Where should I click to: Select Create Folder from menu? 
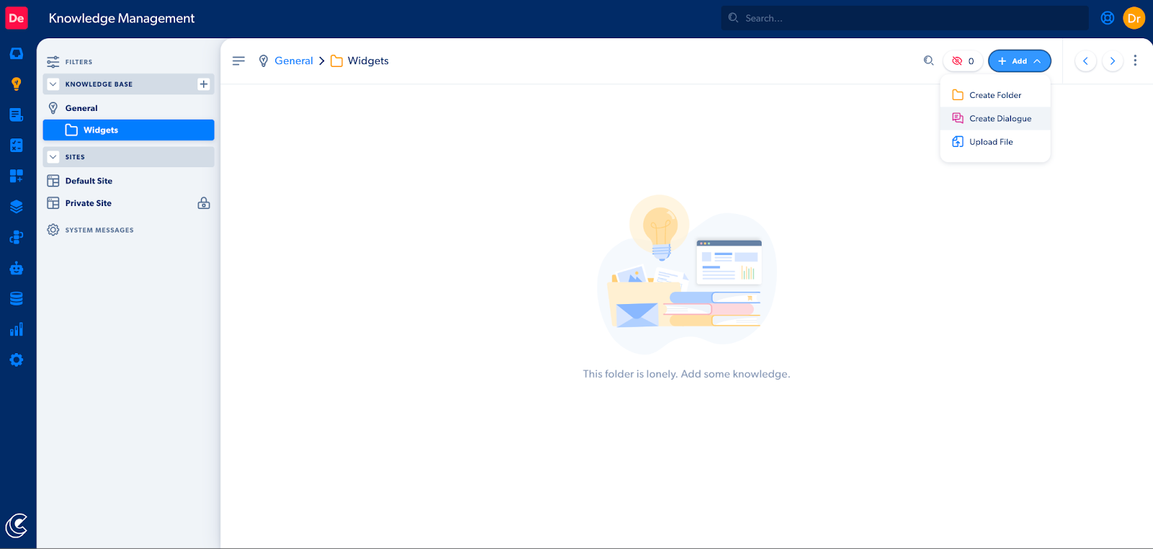tap(994, 95)
